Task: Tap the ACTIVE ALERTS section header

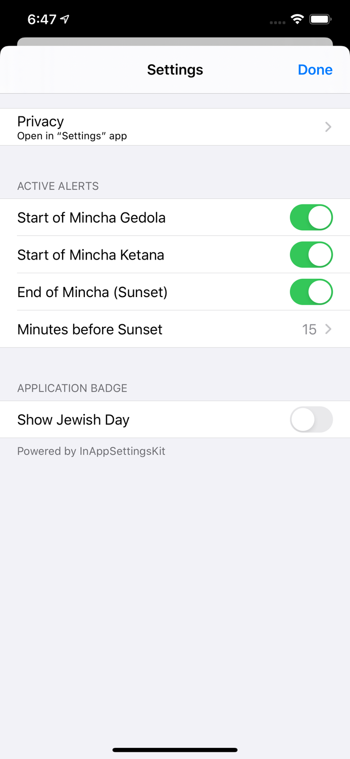Action: [x=58, y=186]
